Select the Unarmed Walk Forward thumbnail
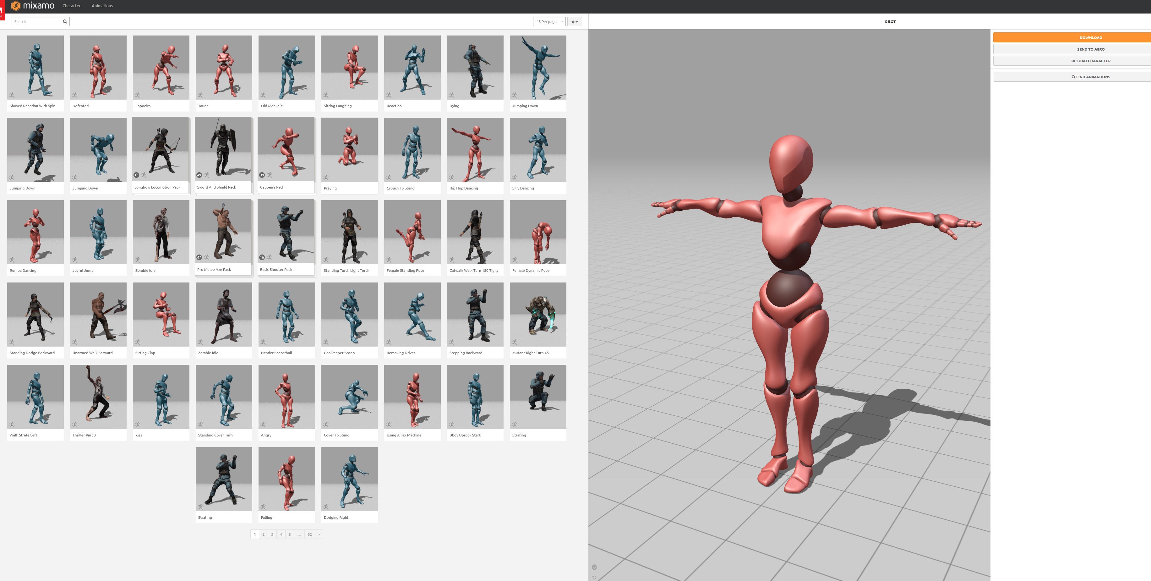Viewport: 1151px width, 581px height. pyautogui.click(x=98, y=314)
